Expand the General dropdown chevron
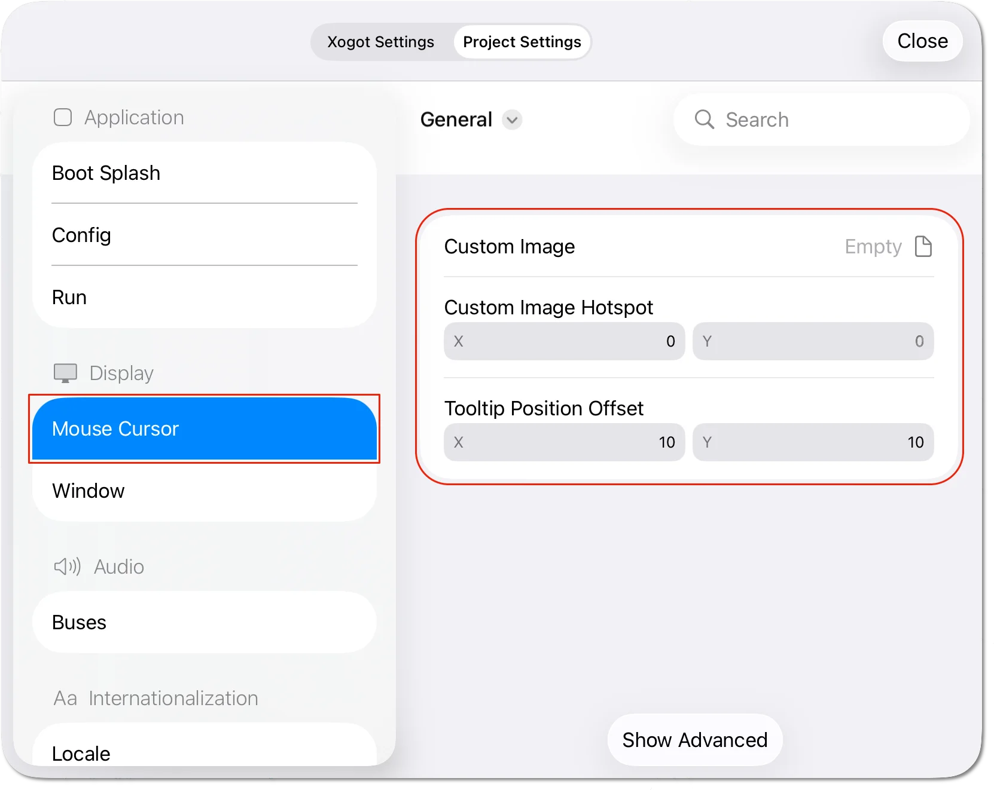Image resolution: width=994 pixels, height=790 pixels. (x=512, y=120)
